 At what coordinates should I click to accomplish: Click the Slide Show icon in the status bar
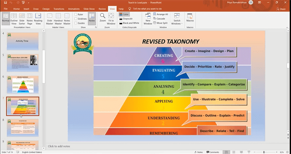tap(249, 152)
